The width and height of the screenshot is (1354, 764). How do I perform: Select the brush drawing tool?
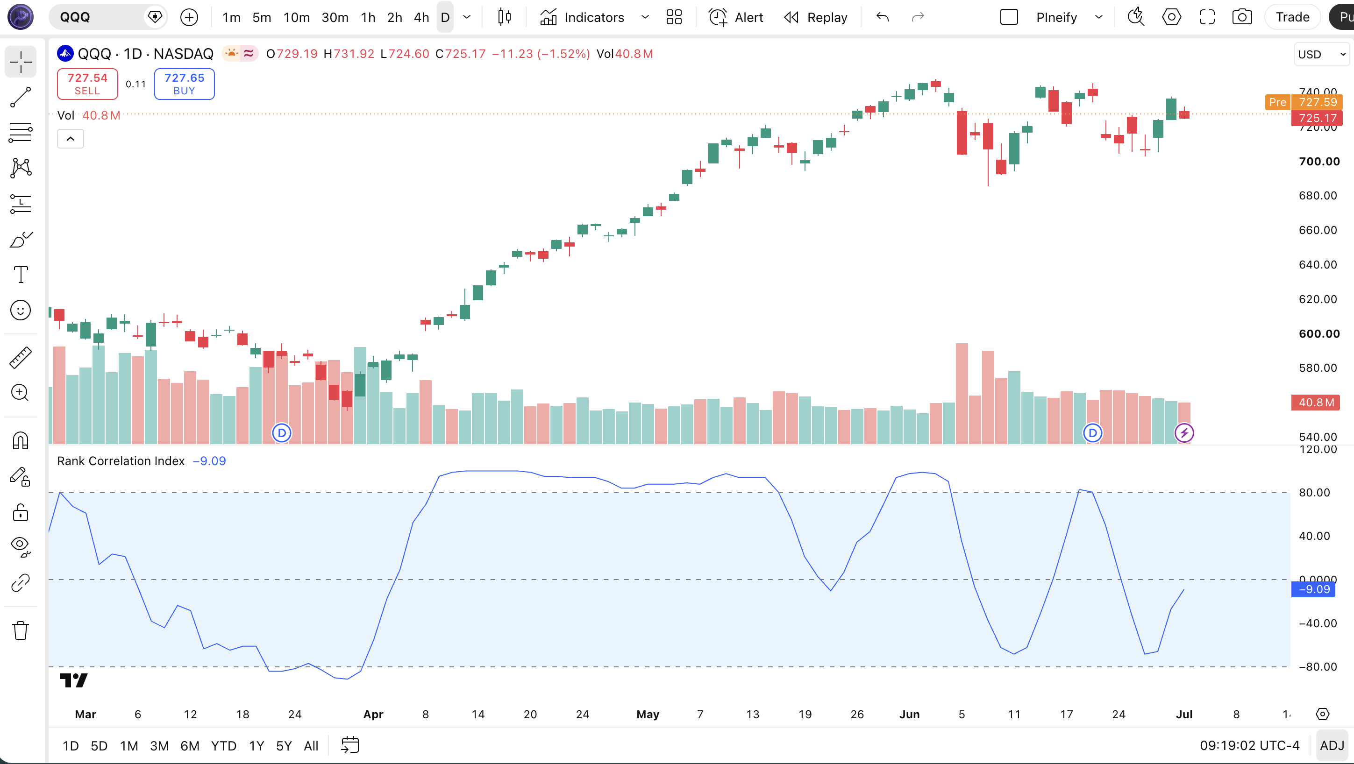click(21, 239)
